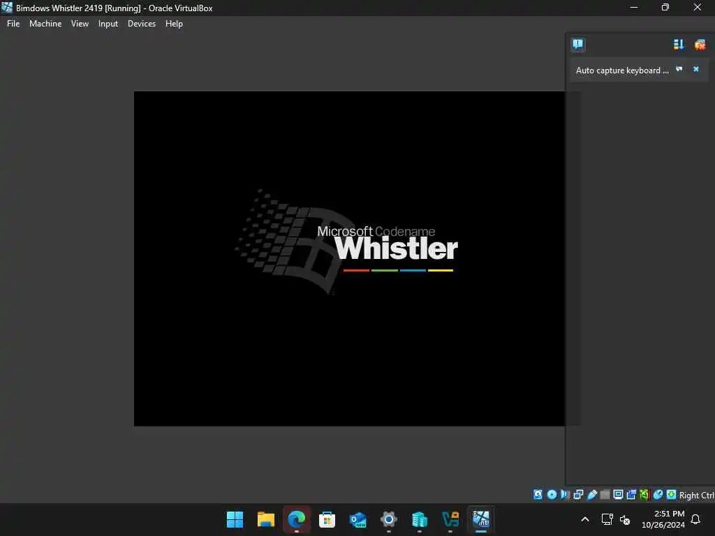Click the USB devices status icon
This screenshot has width=715, height=536.
[592, 495]
